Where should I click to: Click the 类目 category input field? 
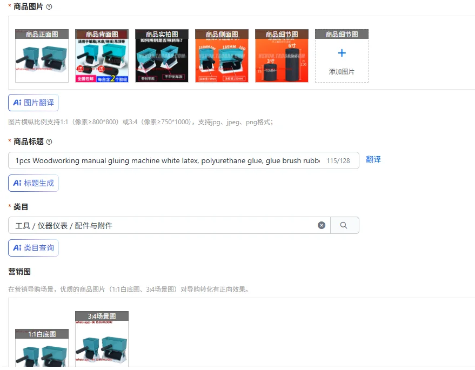coord(169,225)
